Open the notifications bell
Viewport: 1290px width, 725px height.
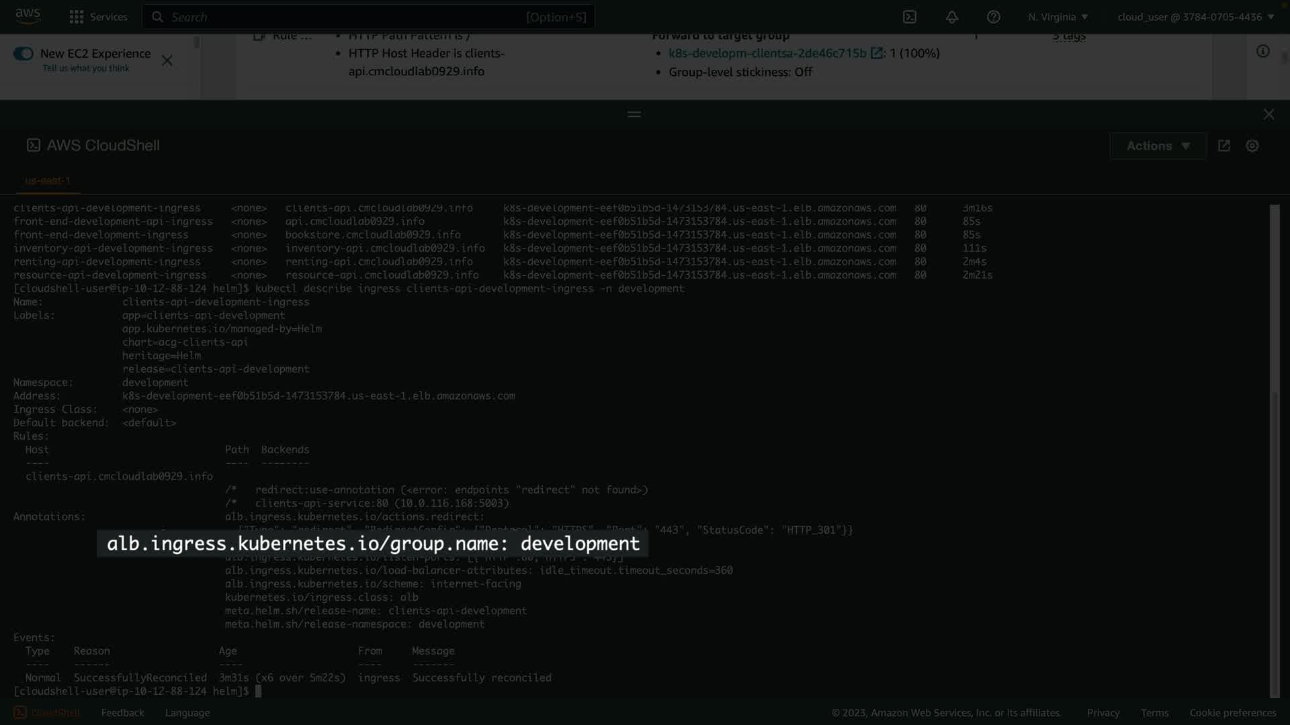click(x=952, y=17)
